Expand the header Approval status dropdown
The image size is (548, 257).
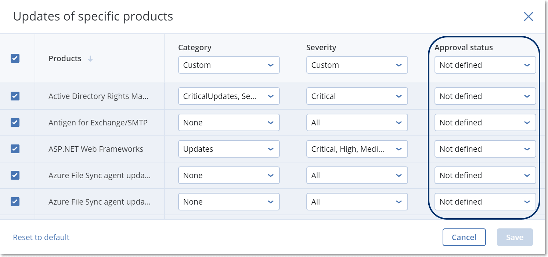pyautogui.click(x=485, y=65)
